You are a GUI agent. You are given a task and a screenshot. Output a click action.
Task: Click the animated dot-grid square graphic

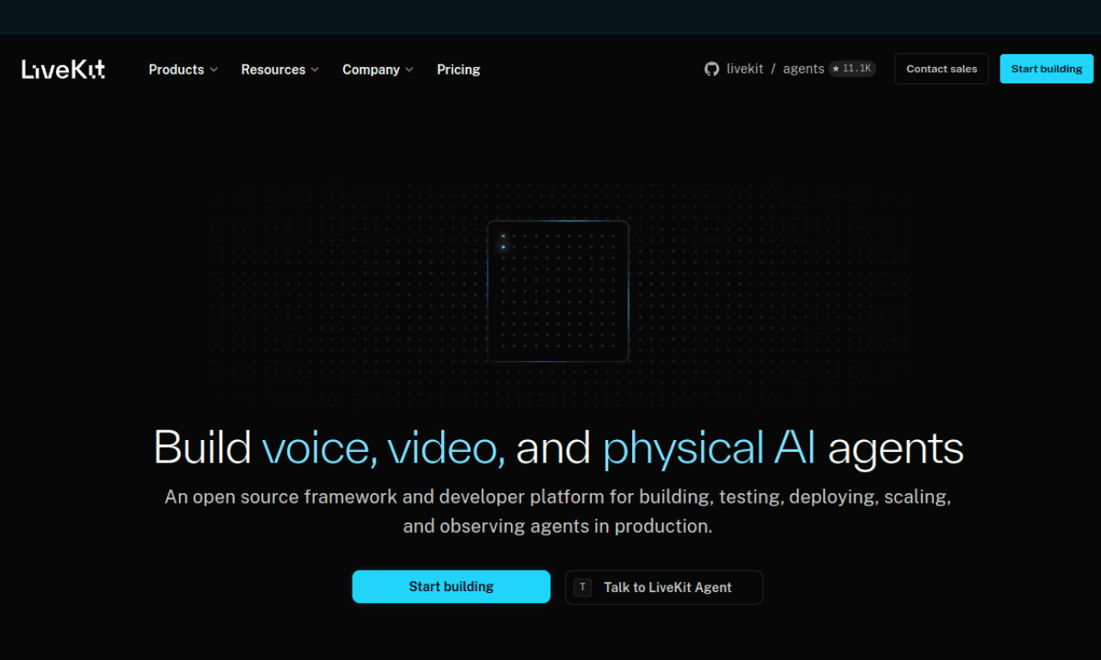558,291
